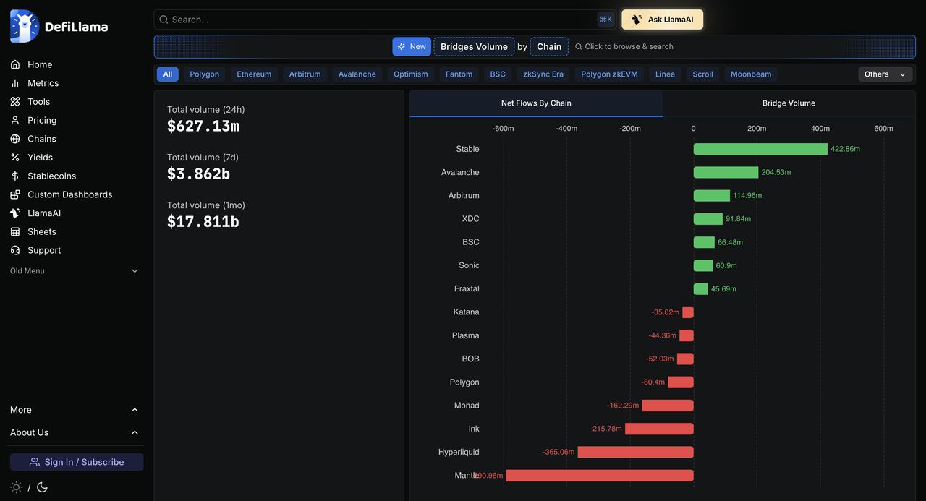Open Chains via the globe icon

coord(15,139)
